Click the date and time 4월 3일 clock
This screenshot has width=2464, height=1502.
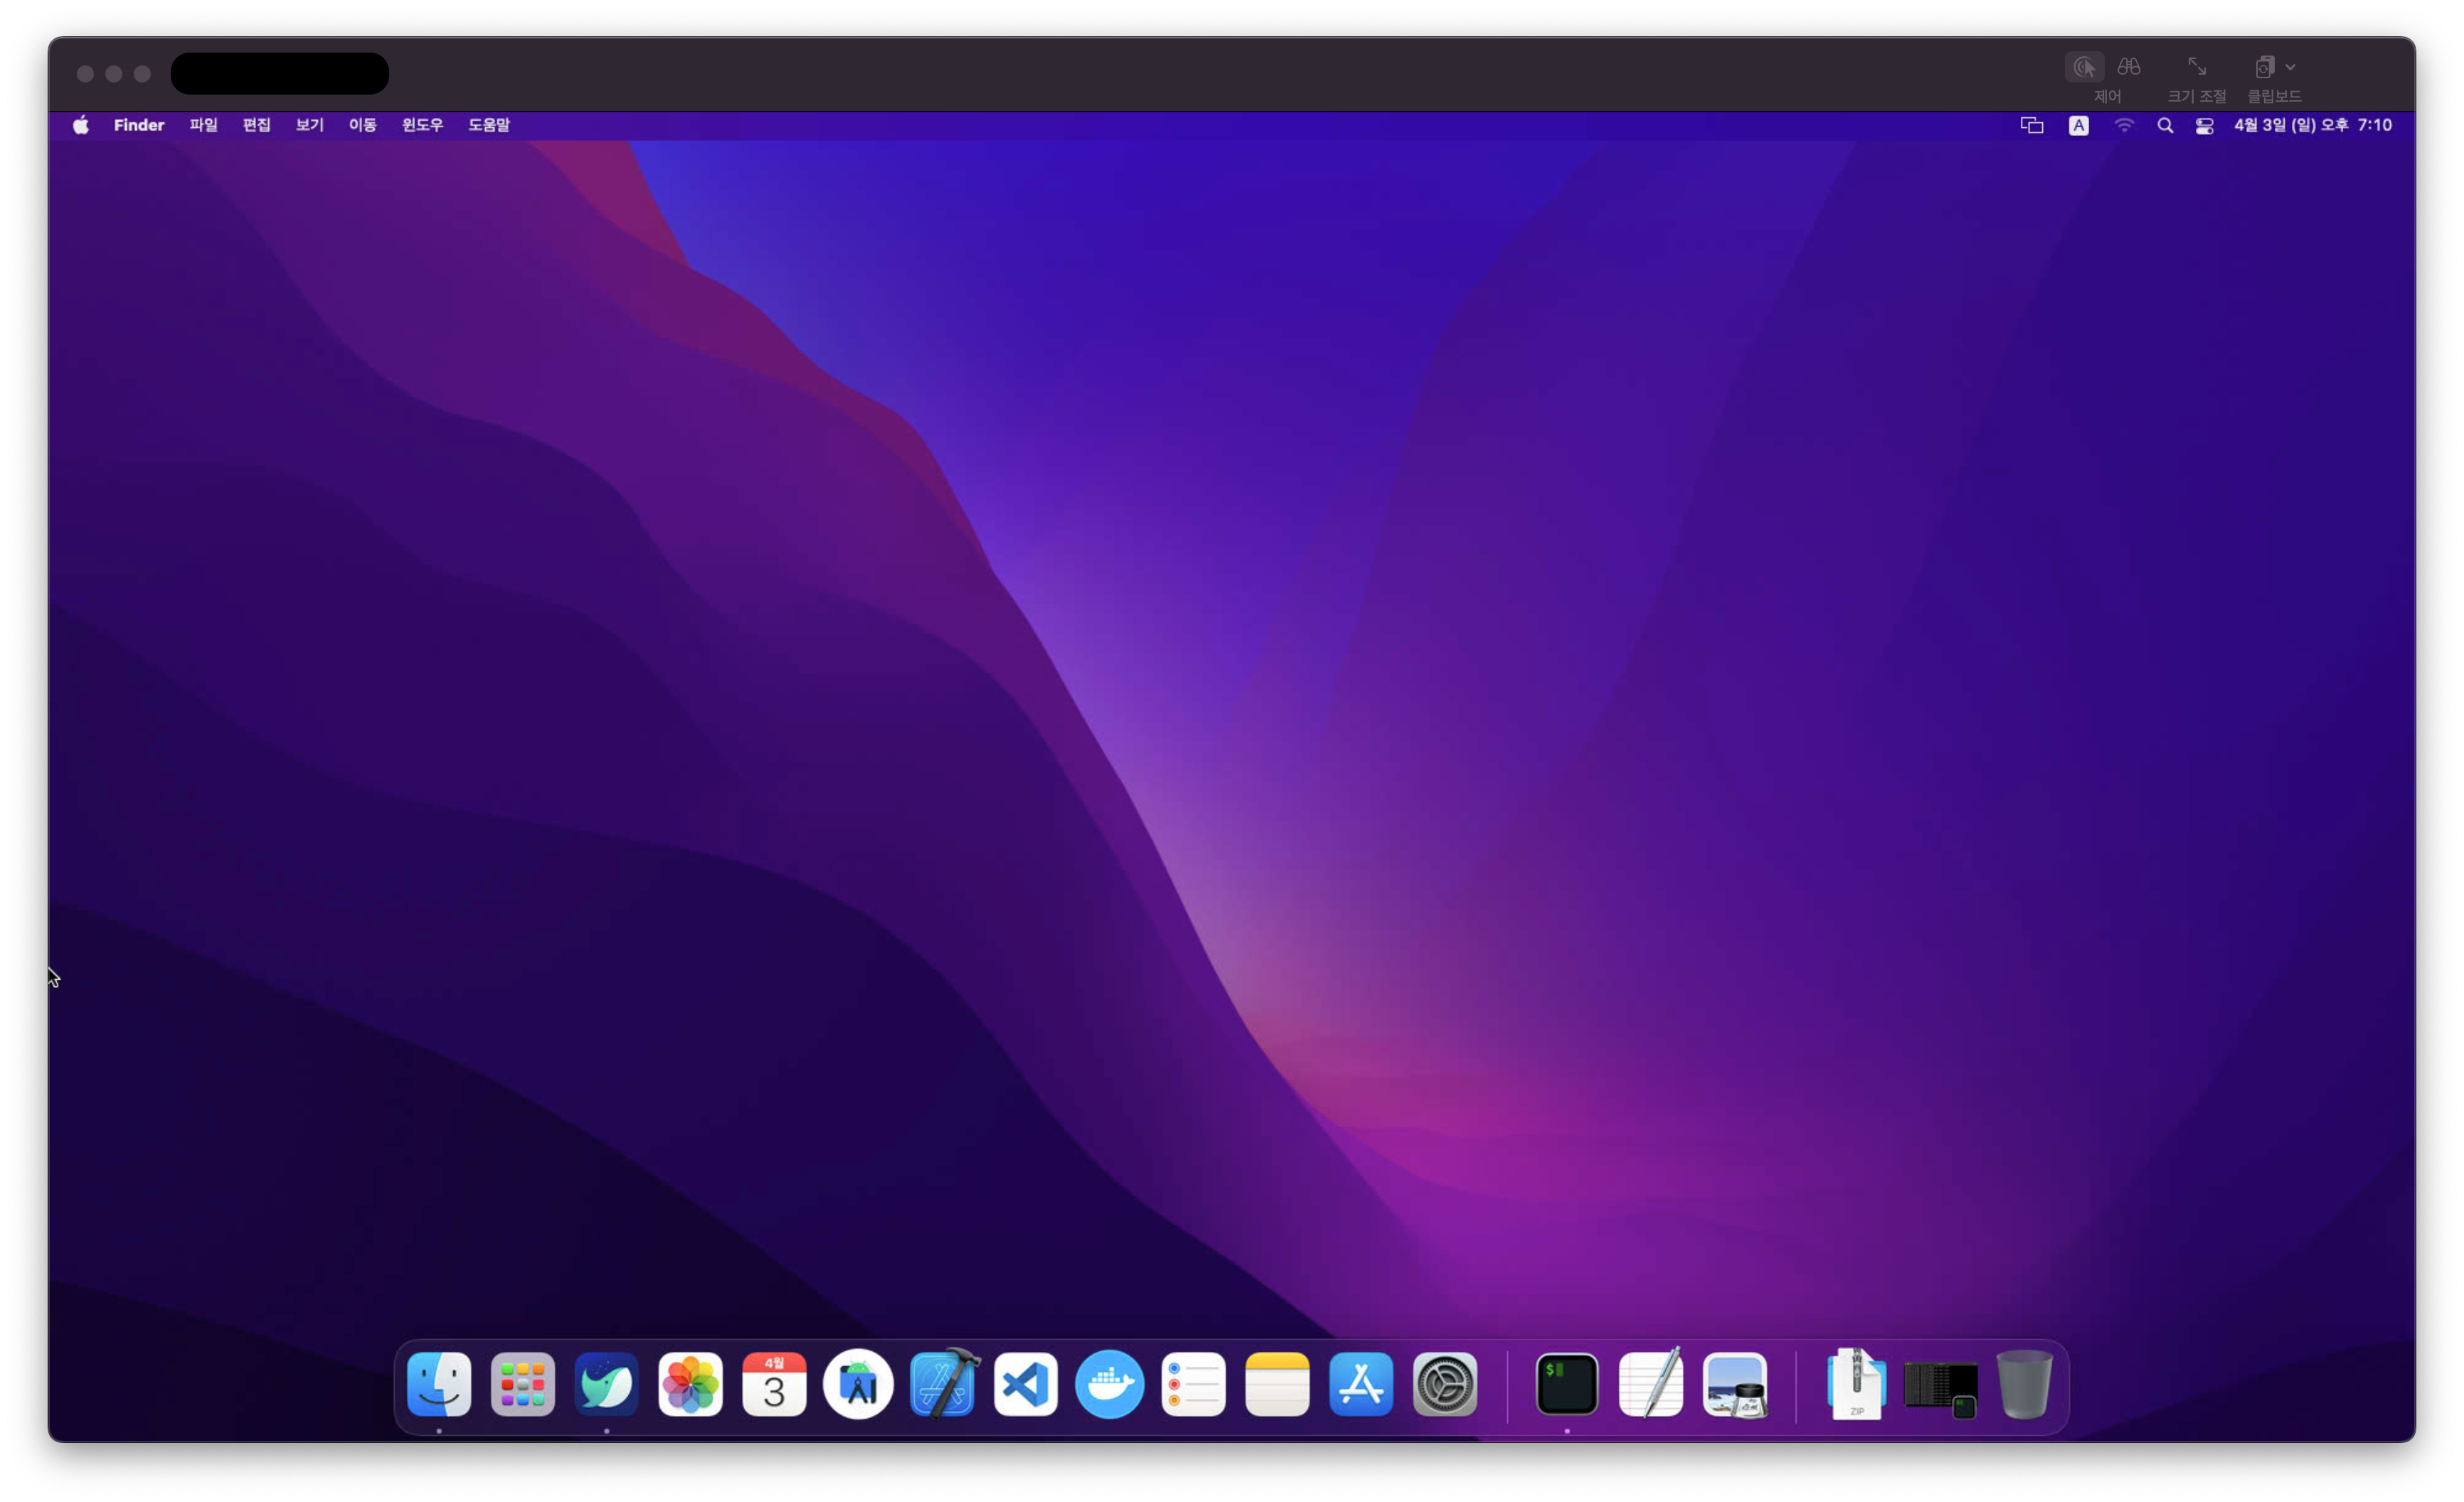[2312, 125]
